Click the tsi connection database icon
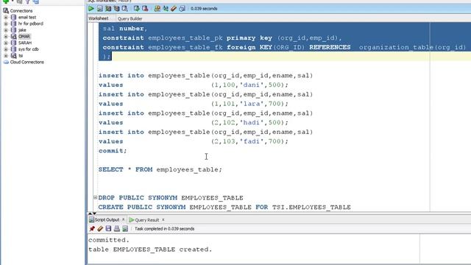 click(13, 56)
